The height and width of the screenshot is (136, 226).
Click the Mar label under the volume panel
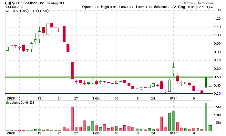[x=173, y=133]
